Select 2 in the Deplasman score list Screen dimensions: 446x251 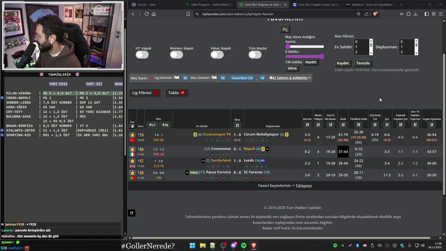407,52
